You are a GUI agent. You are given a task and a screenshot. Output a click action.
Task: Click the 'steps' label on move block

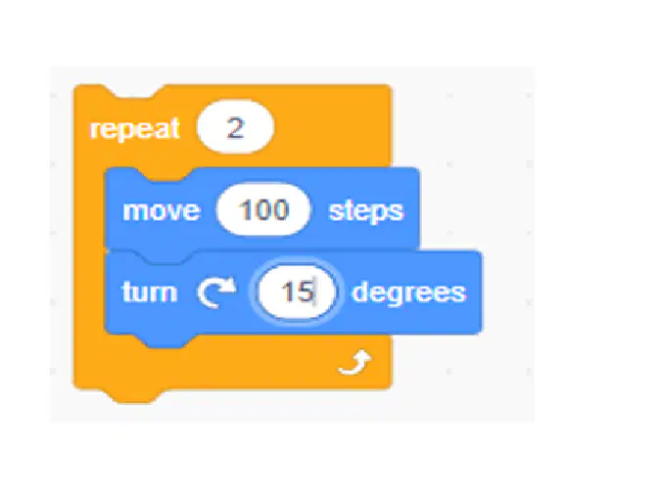pos(366,211)
